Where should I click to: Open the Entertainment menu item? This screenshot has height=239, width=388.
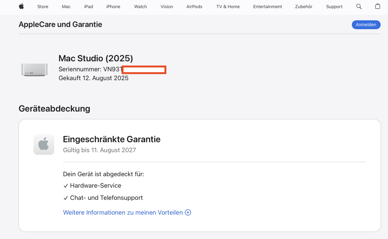[x=268, y=7]
